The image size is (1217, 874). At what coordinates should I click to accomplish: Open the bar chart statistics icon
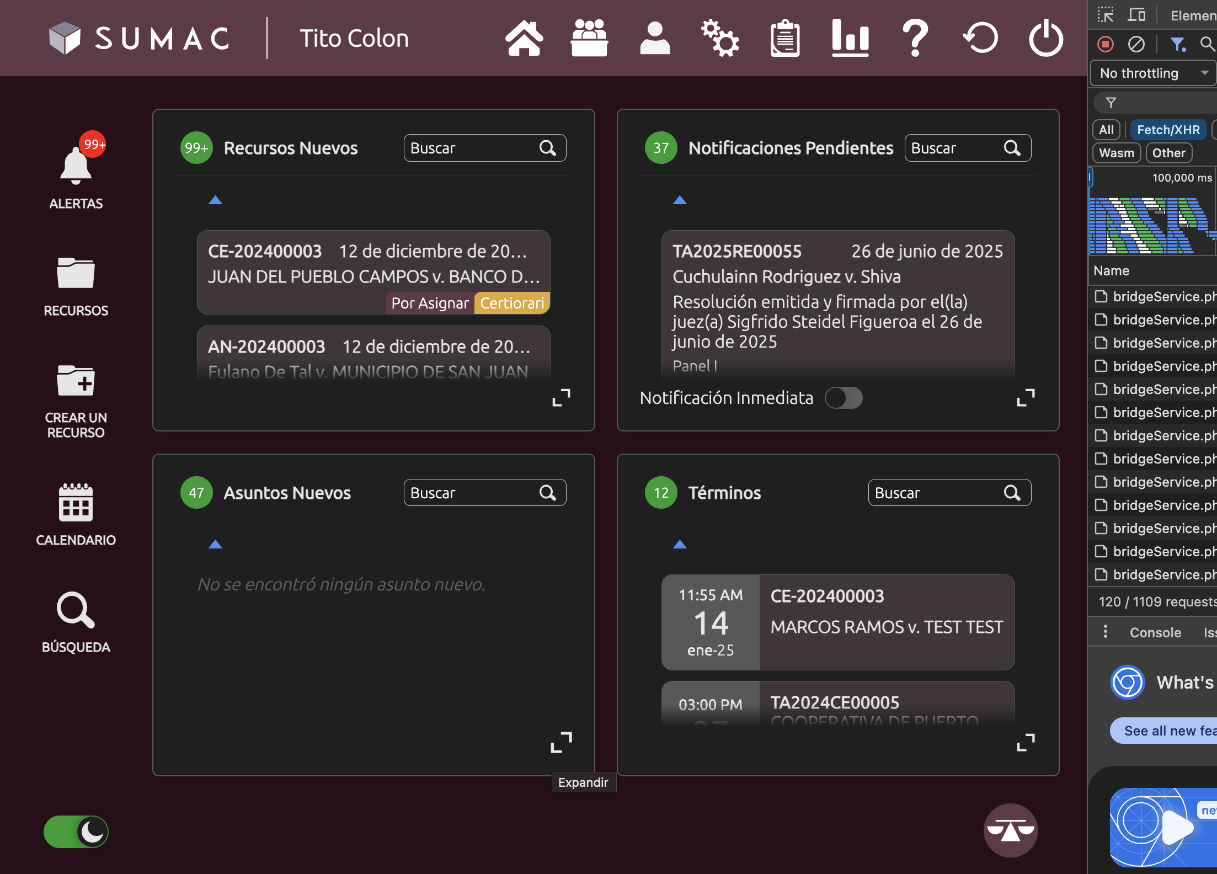[x=850, y=38]
